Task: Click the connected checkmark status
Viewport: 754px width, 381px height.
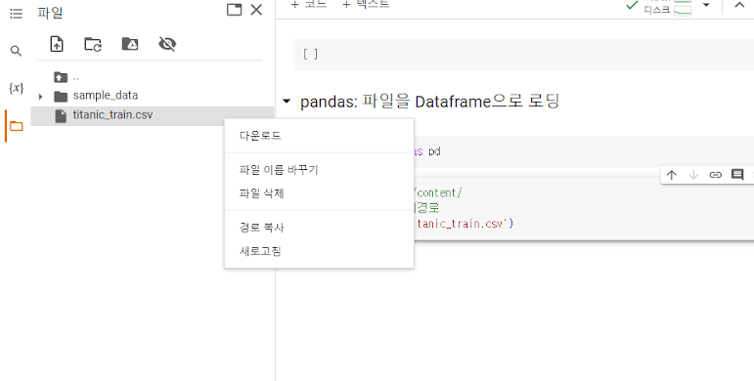Action: (632, 5)
